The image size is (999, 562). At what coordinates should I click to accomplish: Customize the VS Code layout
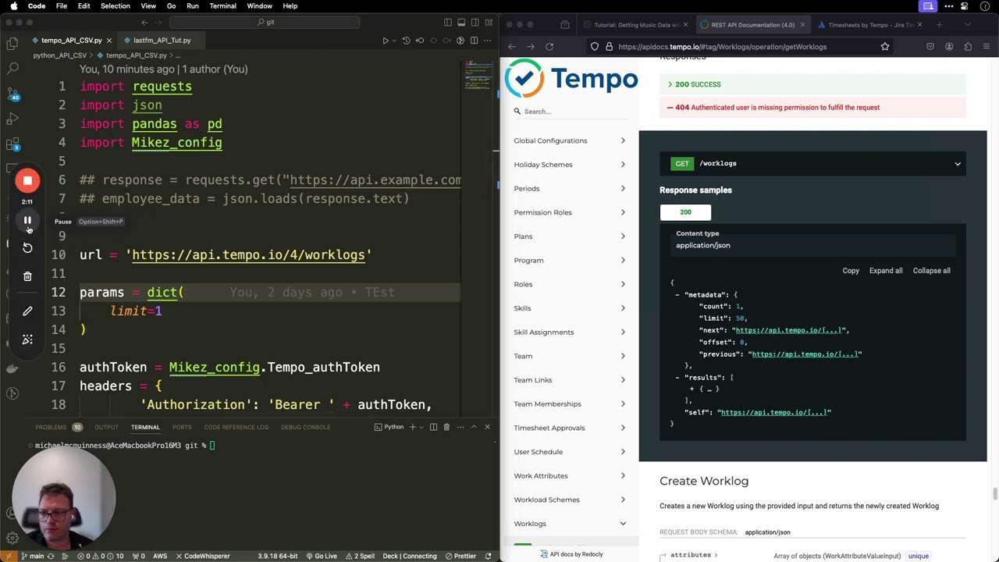(489, 23)
